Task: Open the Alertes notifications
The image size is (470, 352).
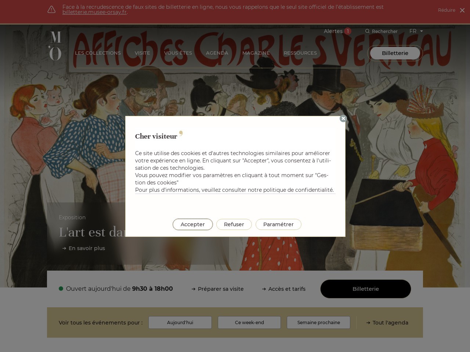Action: click(x=333, y=31)
